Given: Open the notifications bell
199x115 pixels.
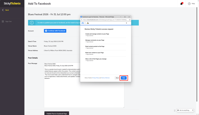Looking at the screenshot, I should 181,4.
